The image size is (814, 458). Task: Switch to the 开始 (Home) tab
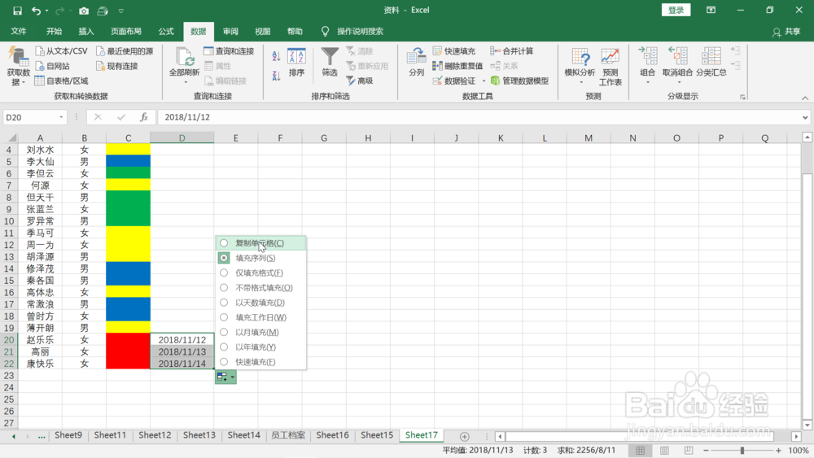coord(54,31)
